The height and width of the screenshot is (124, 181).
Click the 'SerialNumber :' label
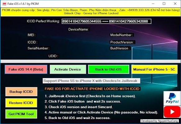[x=39, y=48]
